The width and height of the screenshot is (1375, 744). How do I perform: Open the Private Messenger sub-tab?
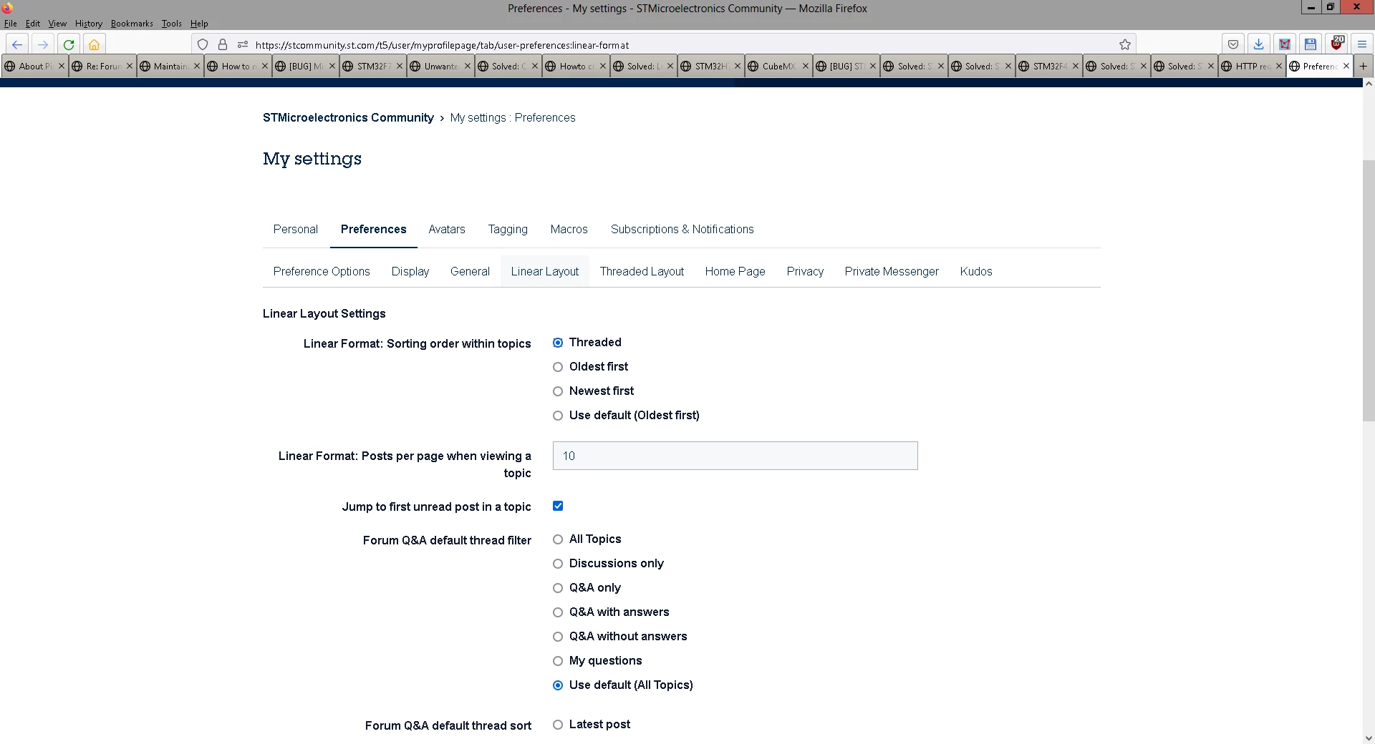click(892, 271)
